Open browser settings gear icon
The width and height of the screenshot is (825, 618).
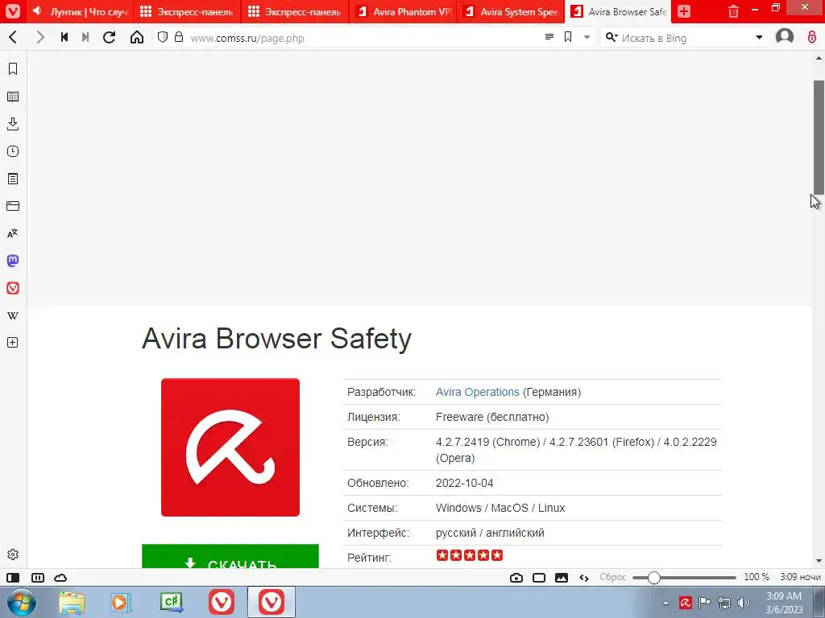click(13, 554)
